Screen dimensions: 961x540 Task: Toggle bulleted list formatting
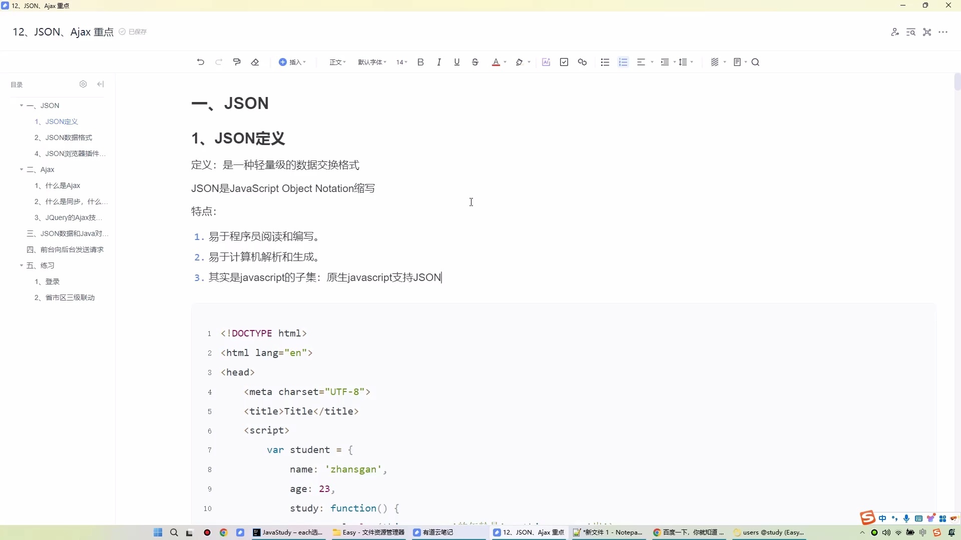pos(605,61)
